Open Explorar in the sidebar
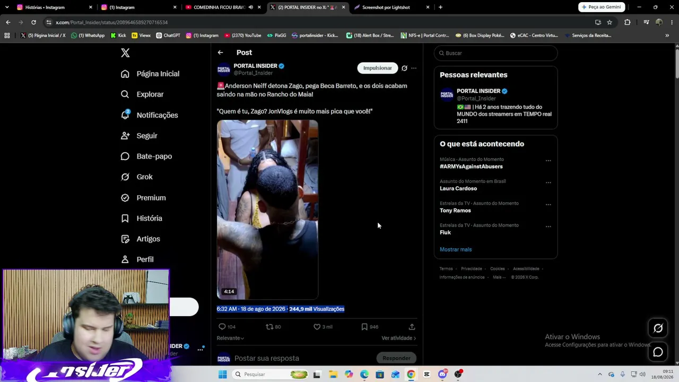The height and width of the screenshot is (382, 679). click(142, 94)
